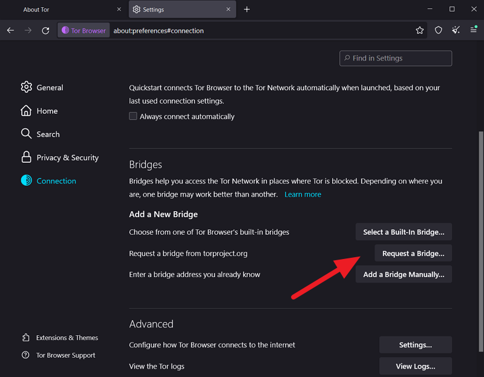Open General settings via gear icon
The height and width of the screenshot is (377, 484).
click(27, 87)
